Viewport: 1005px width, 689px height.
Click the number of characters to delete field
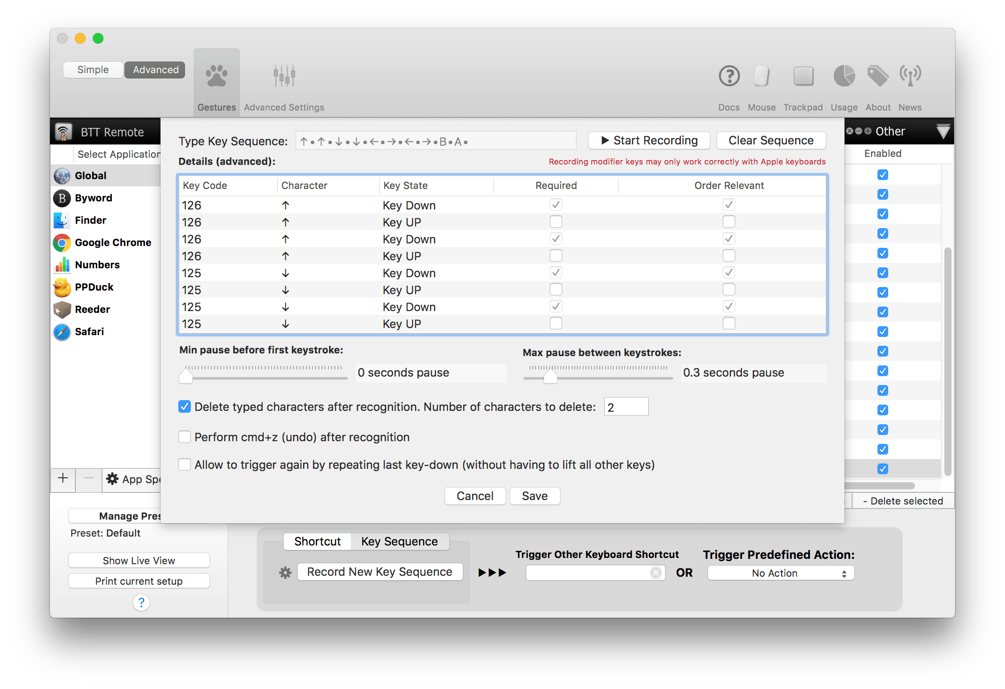tap(626, 406)
